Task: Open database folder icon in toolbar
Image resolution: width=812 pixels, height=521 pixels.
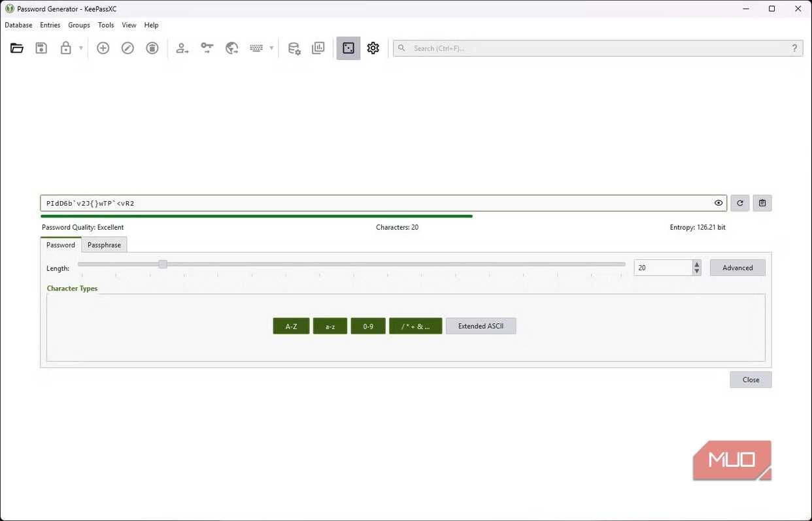Action: point(17,48)
